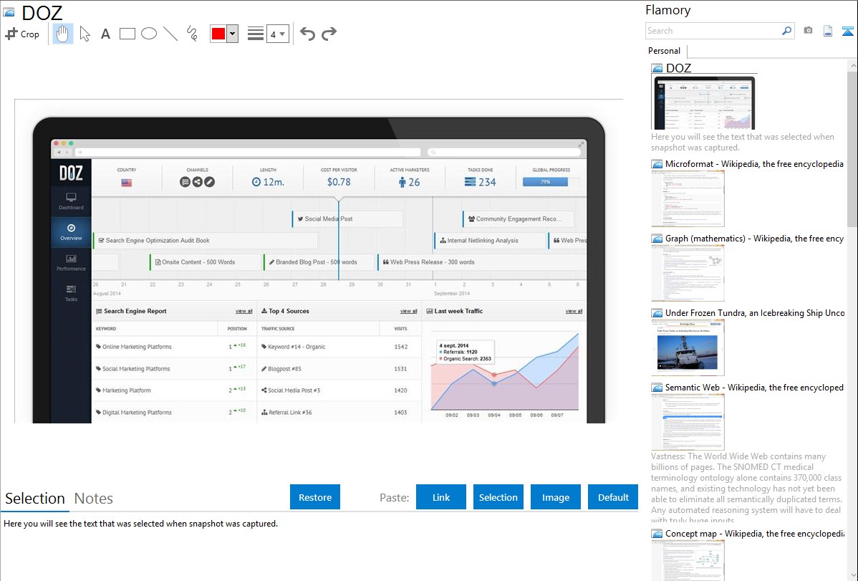The image size is (858, 581).
Task: Open the annotation color dropdown arrow
Action: [x=233, y=34]
